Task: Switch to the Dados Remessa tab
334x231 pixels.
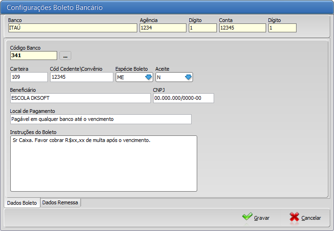Action: click(60, 202)
